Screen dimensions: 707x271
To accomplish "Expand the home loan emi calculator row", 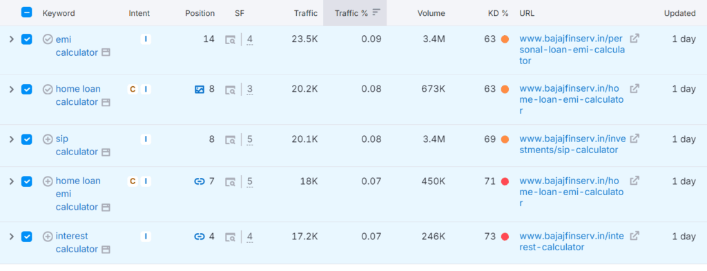I will [12, 181].
